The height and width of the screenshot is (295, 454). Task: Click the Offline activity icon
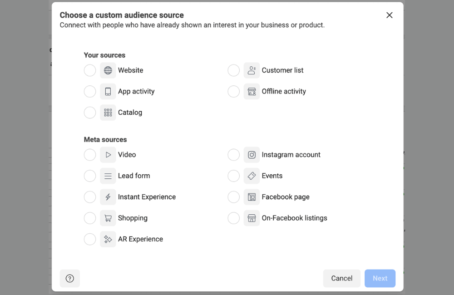click(x=252, y=91)
